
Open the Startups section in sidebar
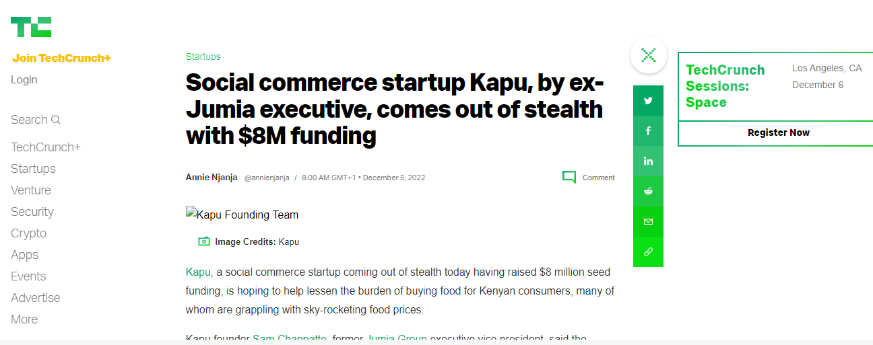(33, 169)
